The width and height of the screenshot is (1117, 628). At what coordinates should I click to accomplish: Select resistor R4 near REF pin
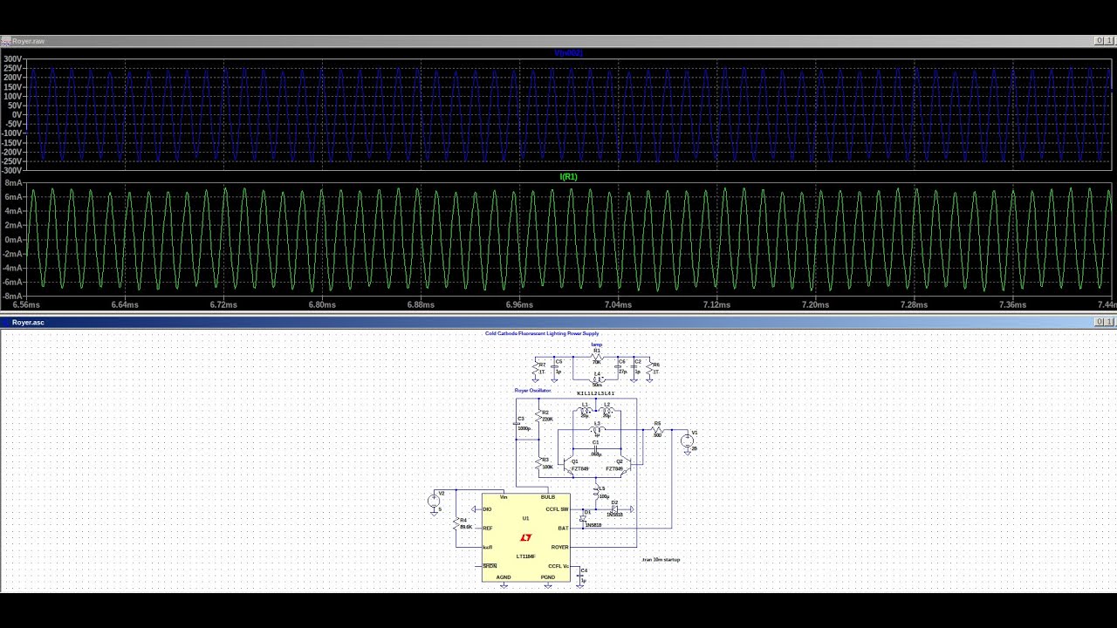456,524
